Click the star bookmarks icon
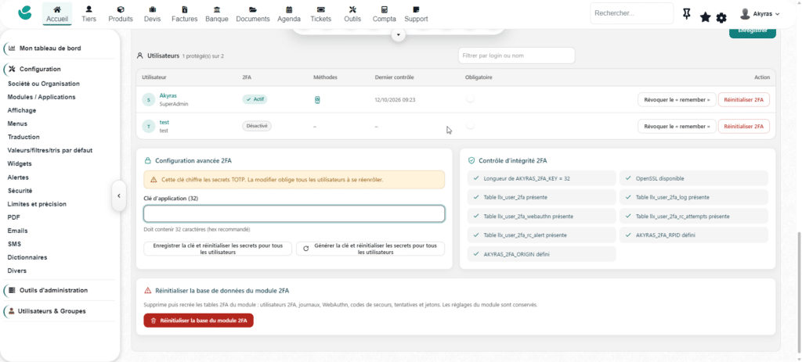The width and height of the screenshot is (802, 362). [706, 17]
